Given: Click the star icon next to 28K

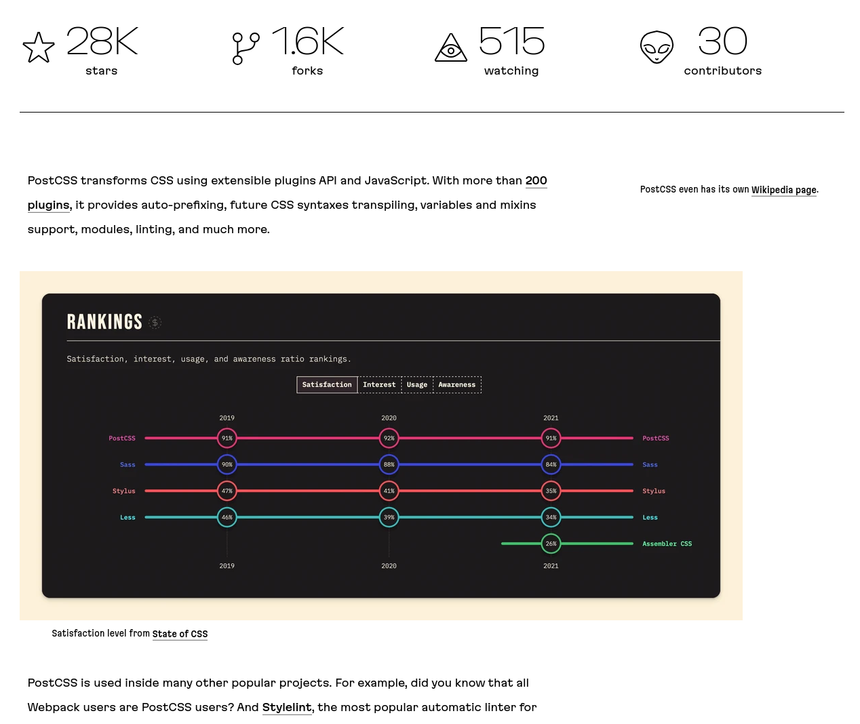Looking at the screenshot, I should pyautogui.click(x=39, y=47).
